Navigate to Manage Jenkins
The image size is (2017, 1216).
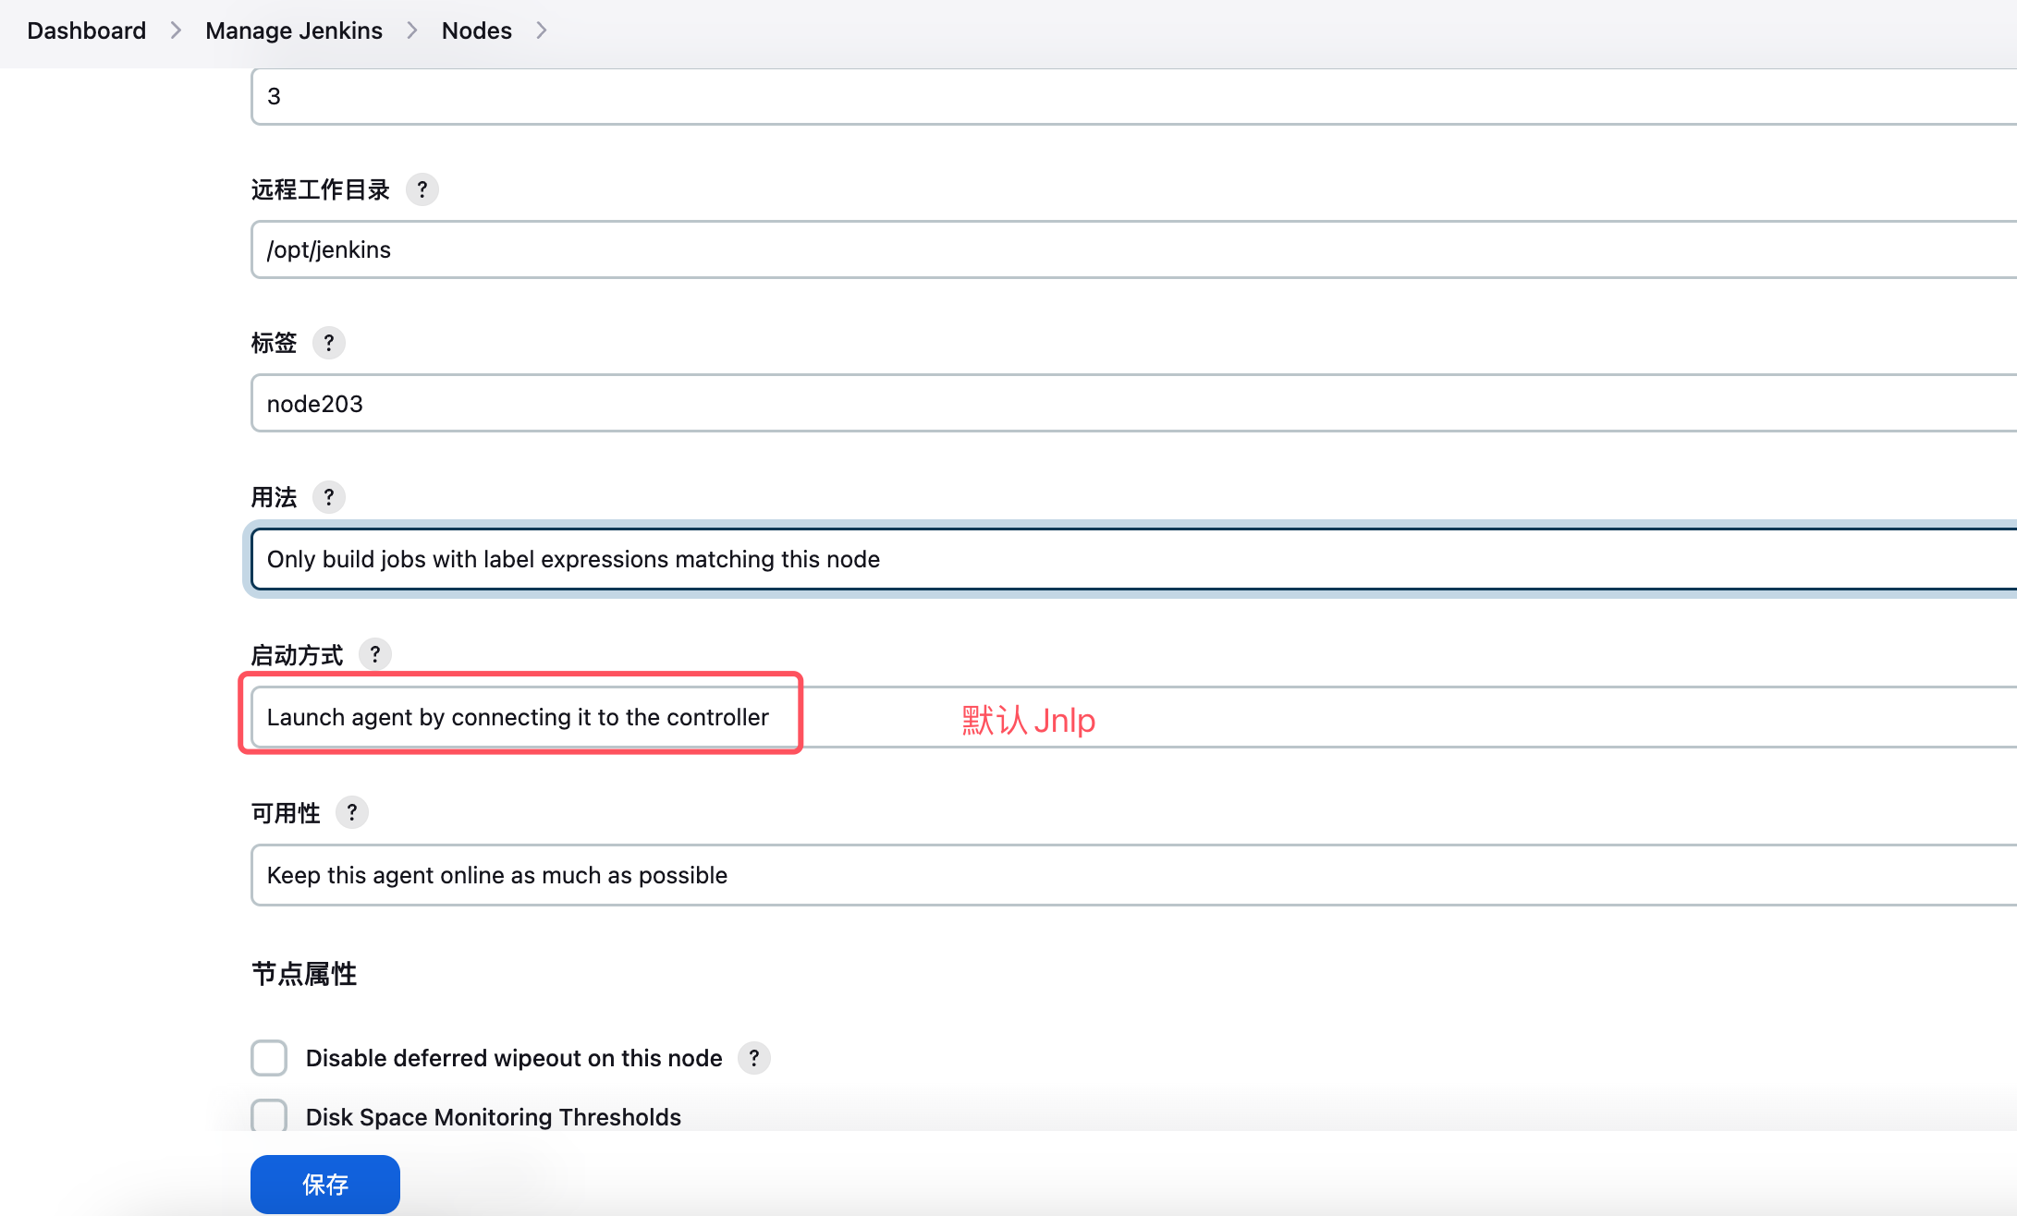[294, 30]
